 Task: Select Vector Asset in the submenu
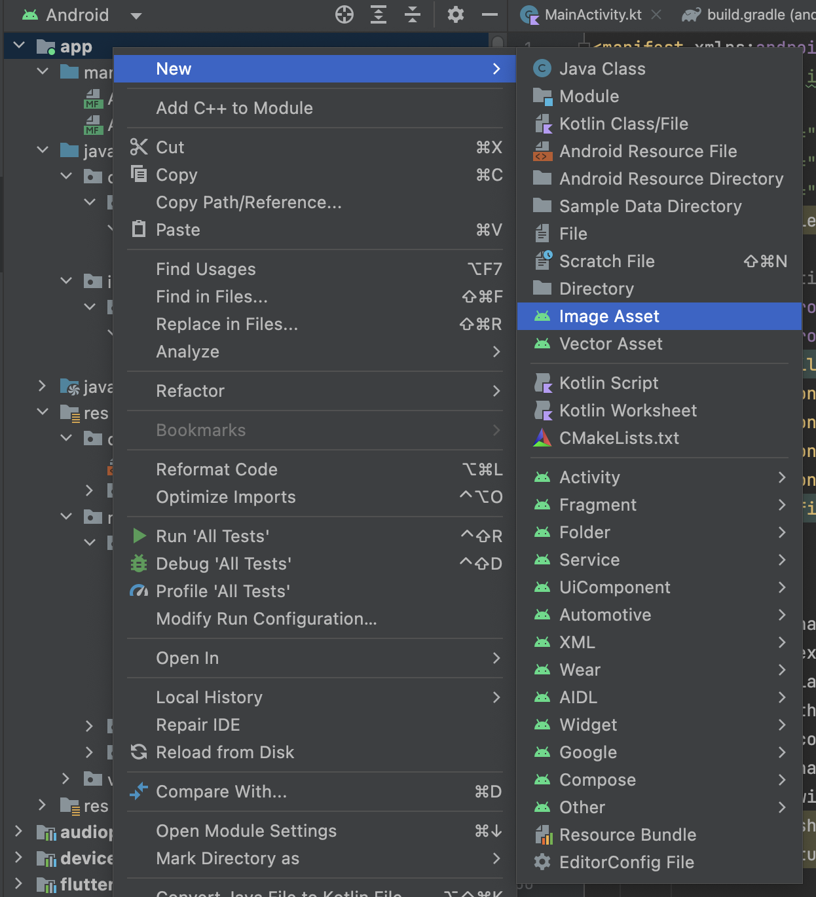(659, 344)
